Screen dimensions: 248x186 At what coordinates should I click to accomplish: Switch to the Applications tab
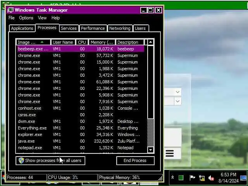(x=22, y=28)
